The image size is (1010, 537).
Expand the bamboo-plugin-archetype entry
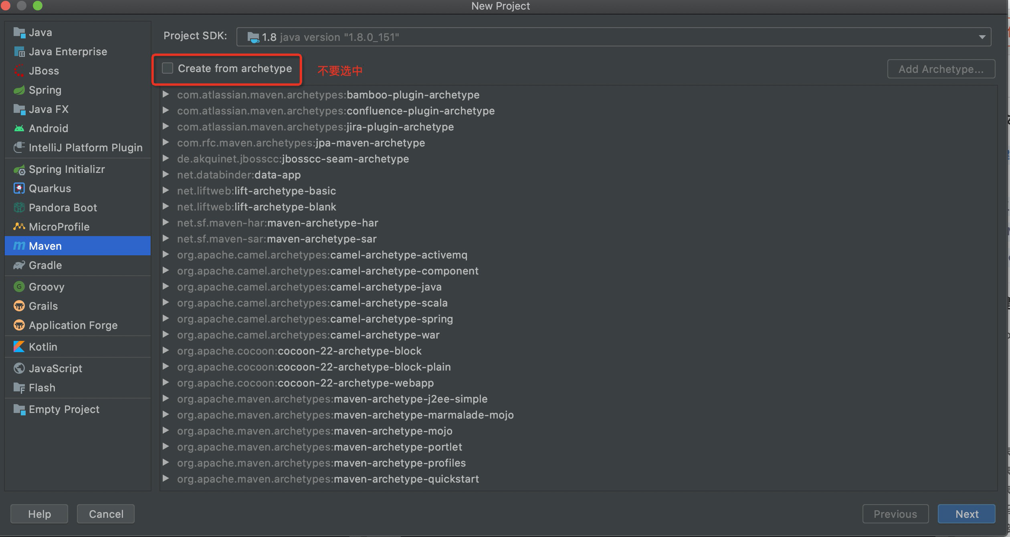click(x=166, y=94)
